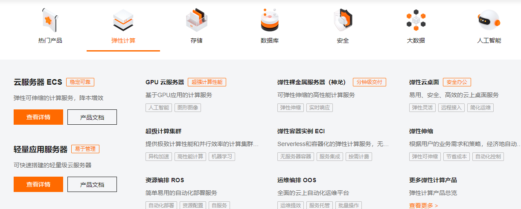
Task: Click the 自服务 tag
Action: pyautogui.click(x=219, y=205)
